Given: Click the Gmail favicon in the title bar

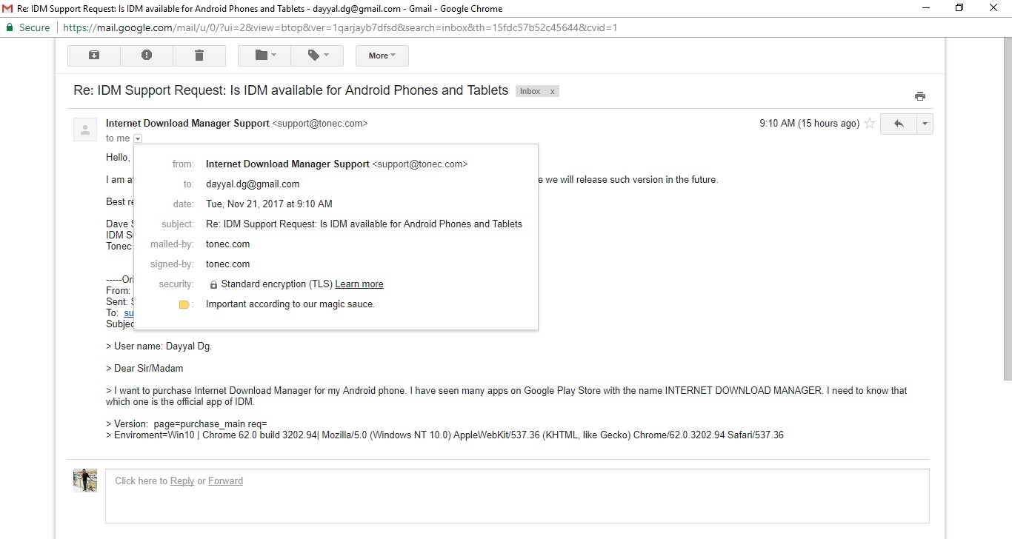Looking at the screenshot, I should [8, 8].
